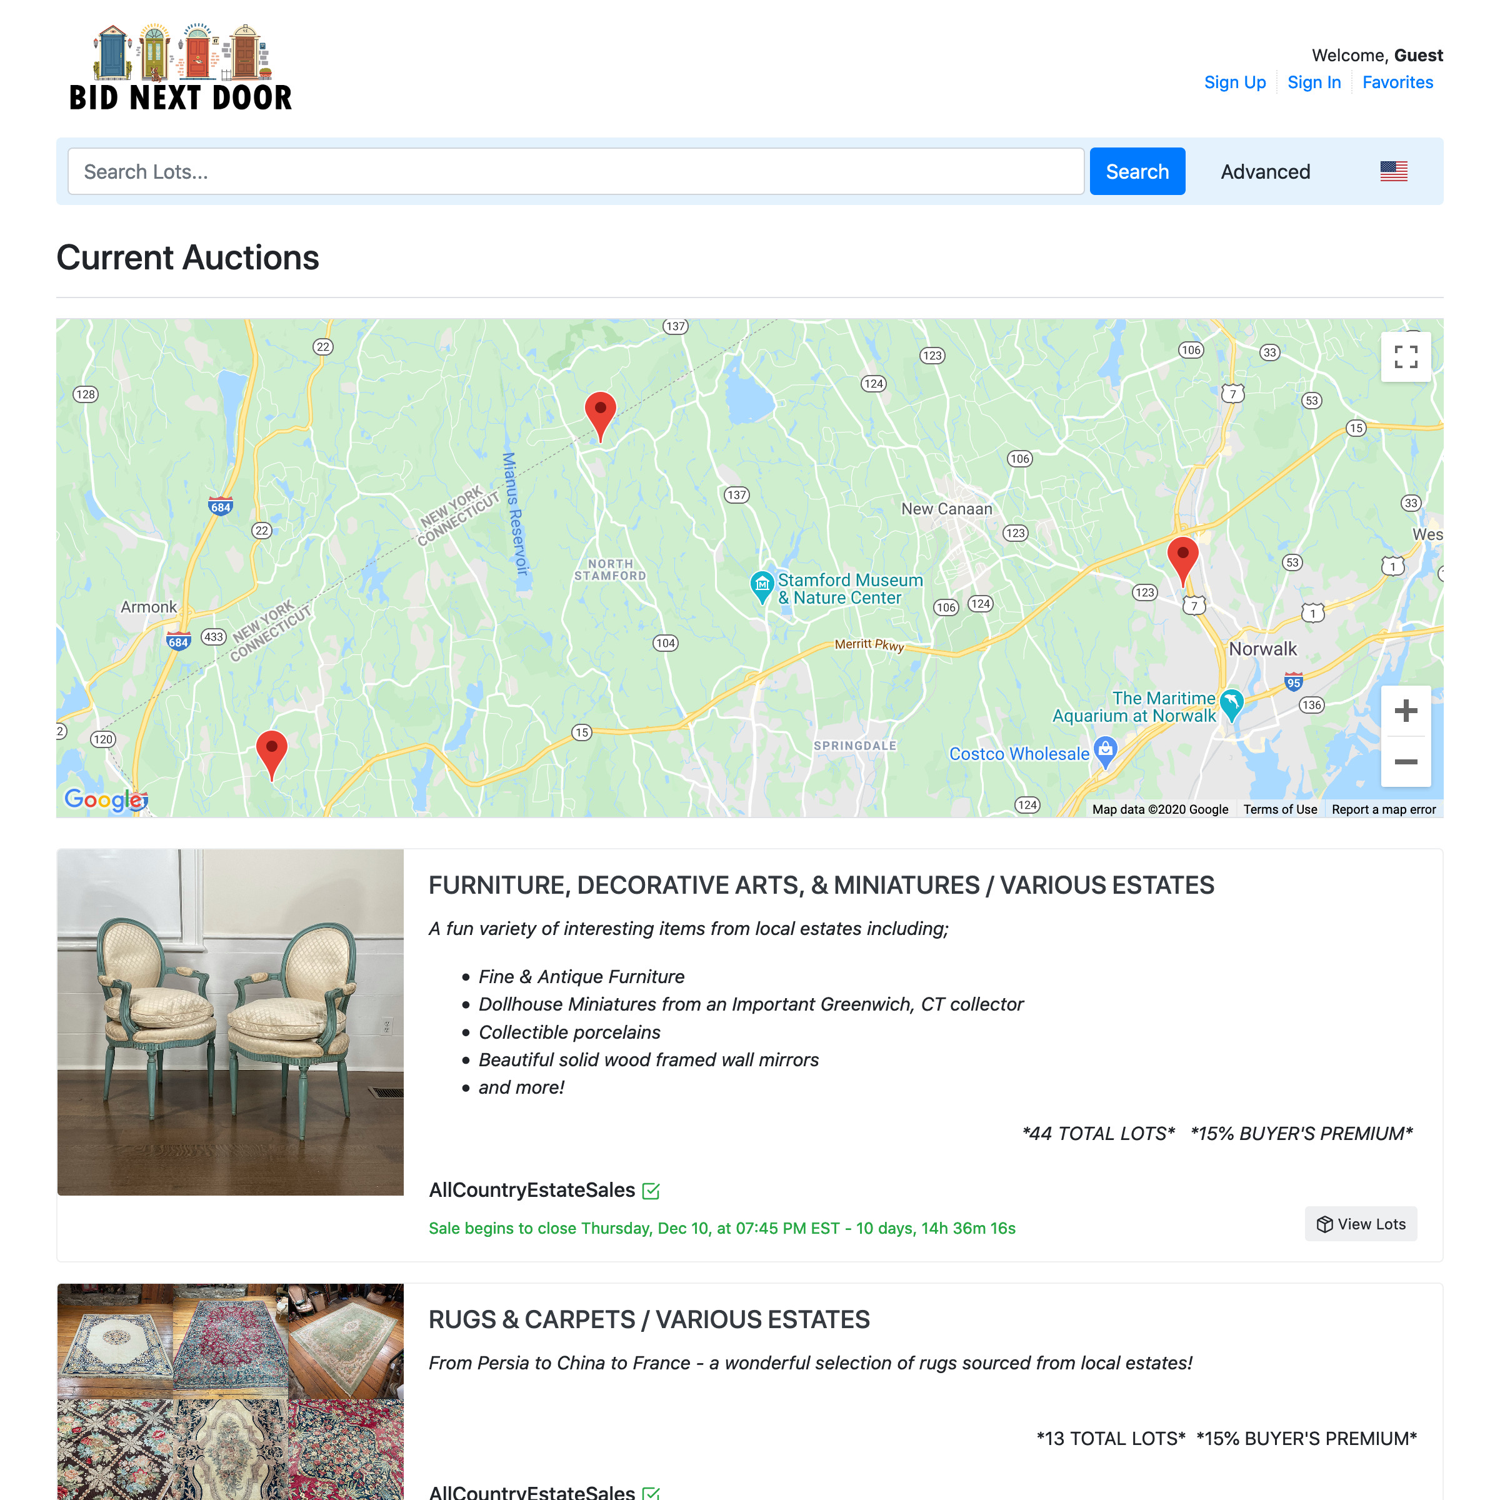Open the US flag language selector
The height and width of the screenshot is (1500, 1500).
tap(1394, 172)
